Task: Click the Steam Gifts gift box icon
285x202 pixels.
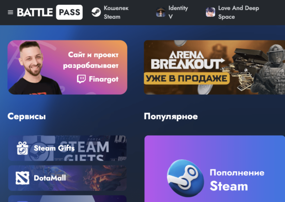Action: tap(22, 148)
